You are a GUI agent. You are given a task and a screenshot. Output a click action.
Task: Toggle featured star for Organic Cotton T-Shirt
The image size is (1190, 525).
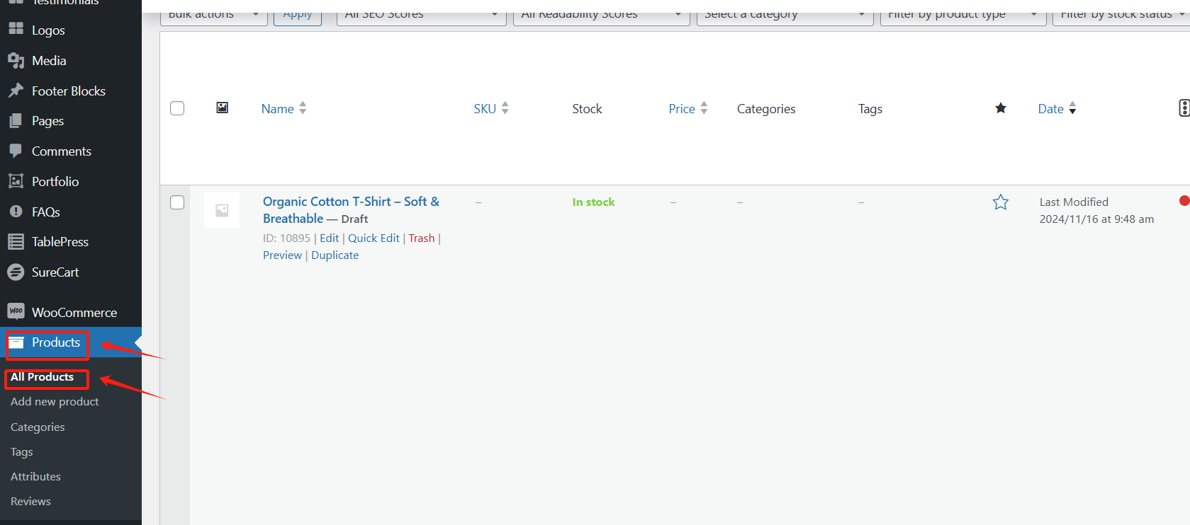click(x=1001, y=202)
